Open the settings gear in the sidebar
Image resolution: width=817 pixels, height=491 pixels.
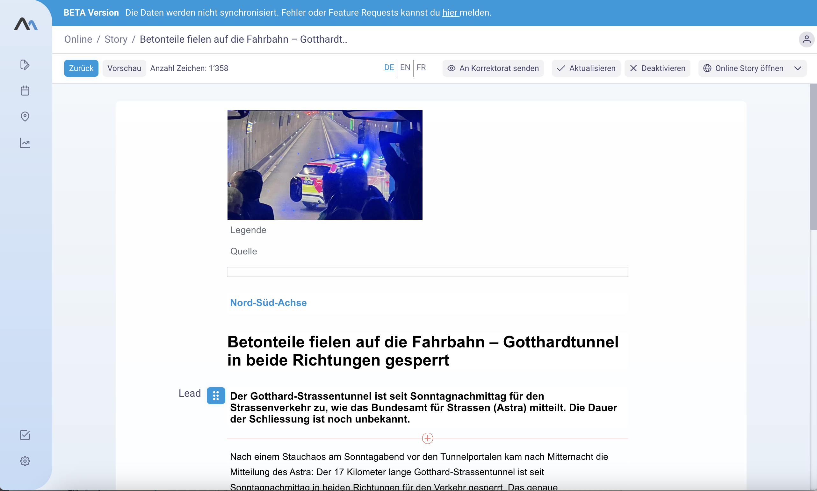coord(25,461)
